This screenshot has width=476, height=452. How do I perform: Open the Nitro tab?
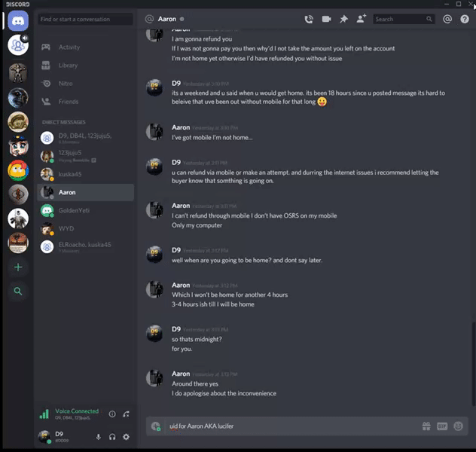tap(85, 84)
